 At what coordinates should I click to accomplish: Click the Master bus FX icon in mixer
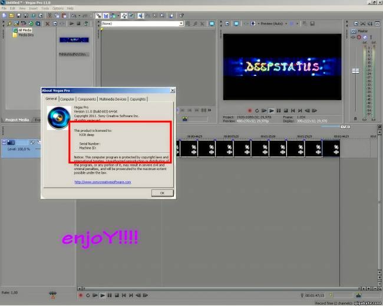tap(353, 37)
